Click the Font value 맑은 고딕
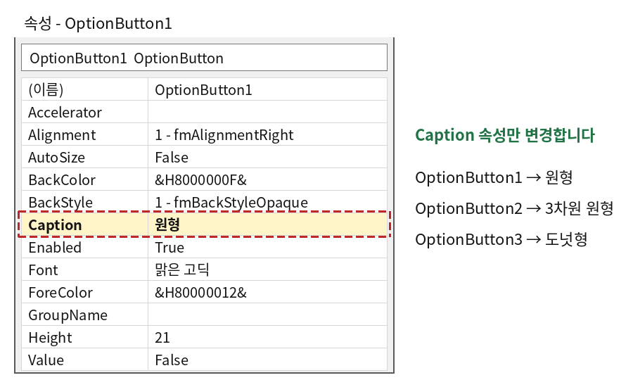Viewport: 633px width, 380px height. 267,270
